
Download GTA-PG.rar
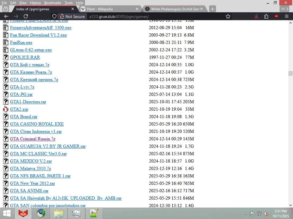[x=21, y=94]
